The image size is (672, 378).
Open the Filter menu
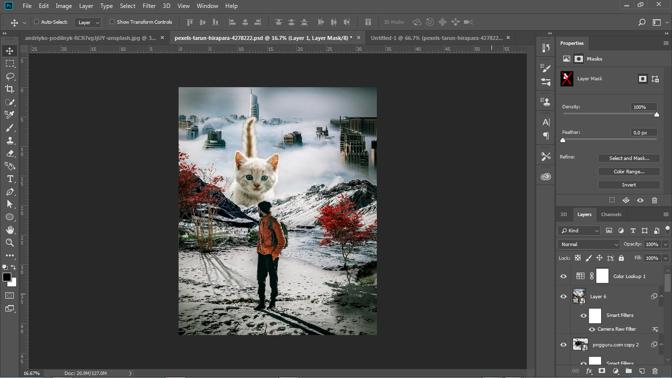149,6
